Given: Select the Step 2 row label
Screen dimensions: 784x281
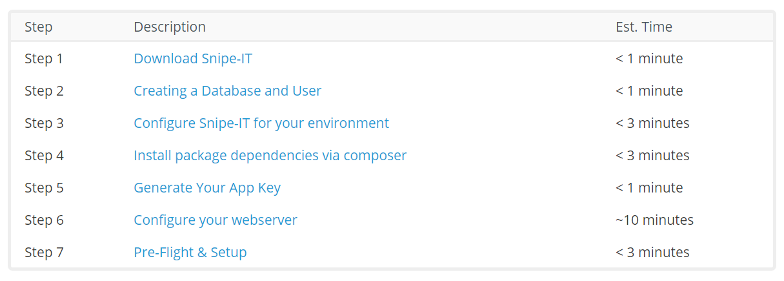Looking at the screenshot, I should [44, 91].
